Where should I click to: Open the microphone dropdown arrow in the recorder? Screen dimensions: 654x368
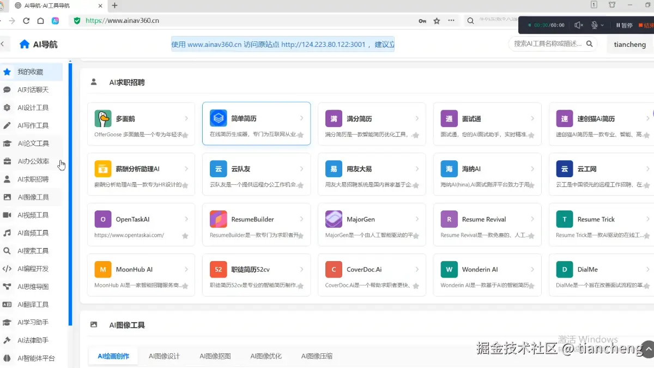(602, 25)
